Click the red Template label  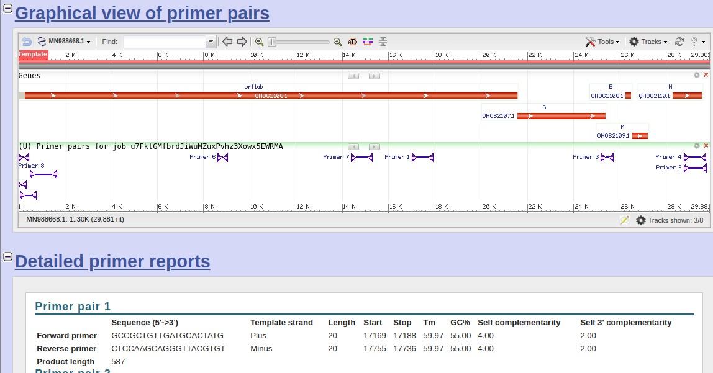(x=33, y=55)
